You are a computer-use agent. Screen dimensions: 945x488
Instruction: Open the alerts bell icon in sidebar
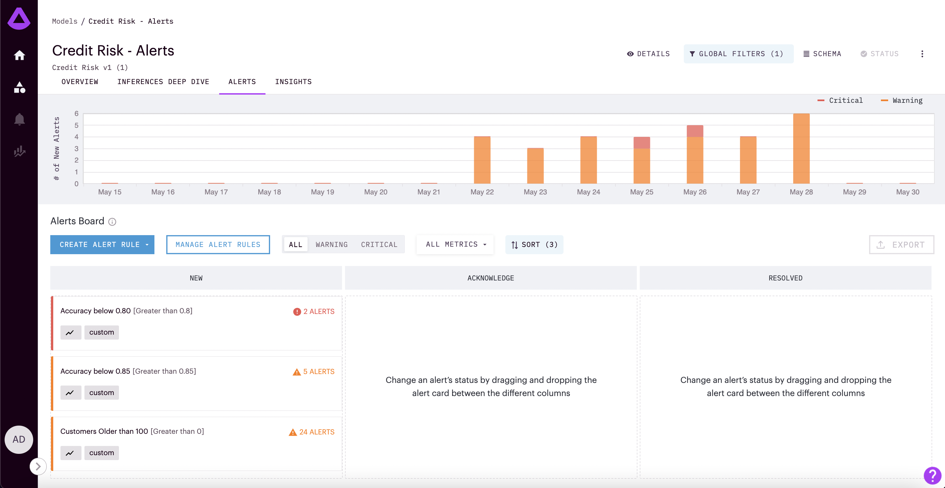(19, 119)
